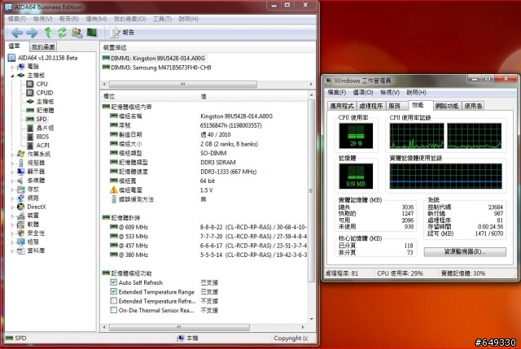The width and height of the screenshot is (521, 349).
Task: Expand the computer node under AIDA64 root
Action: tap(12, 67)
